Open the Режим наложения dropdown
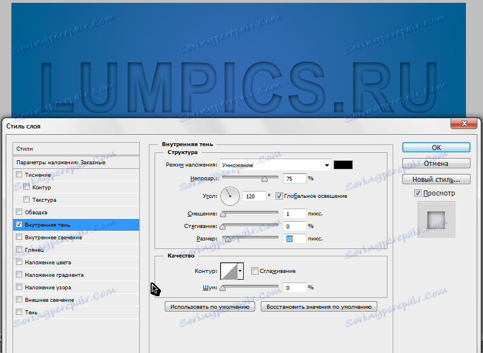The image size is (483, 353). point(276,165)
